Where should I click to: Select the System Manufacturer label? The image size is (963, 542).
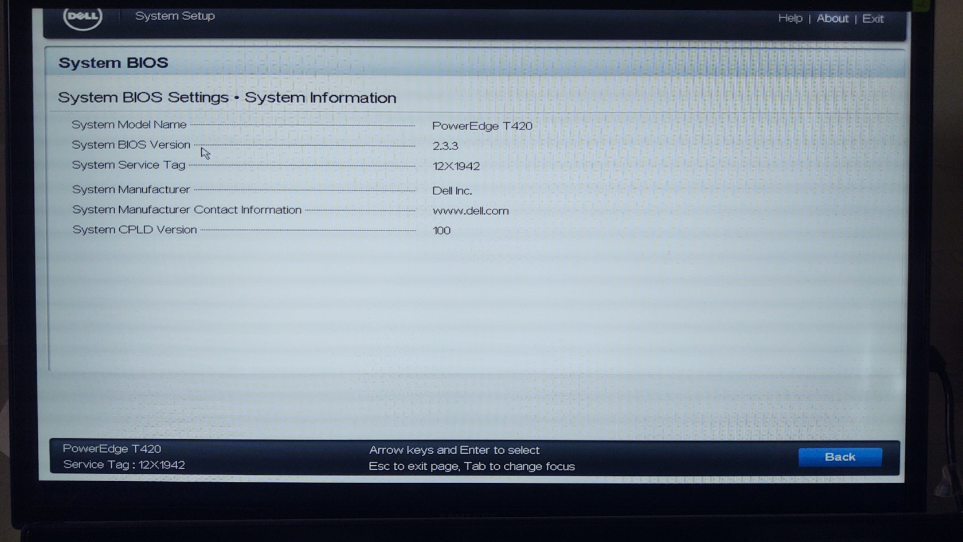pyautogui.click(x=131, y=189)
